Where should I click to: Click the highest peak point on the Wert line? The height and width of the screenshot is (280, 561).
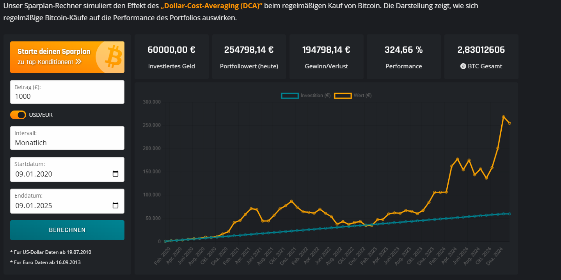click(x=504, y=117)
